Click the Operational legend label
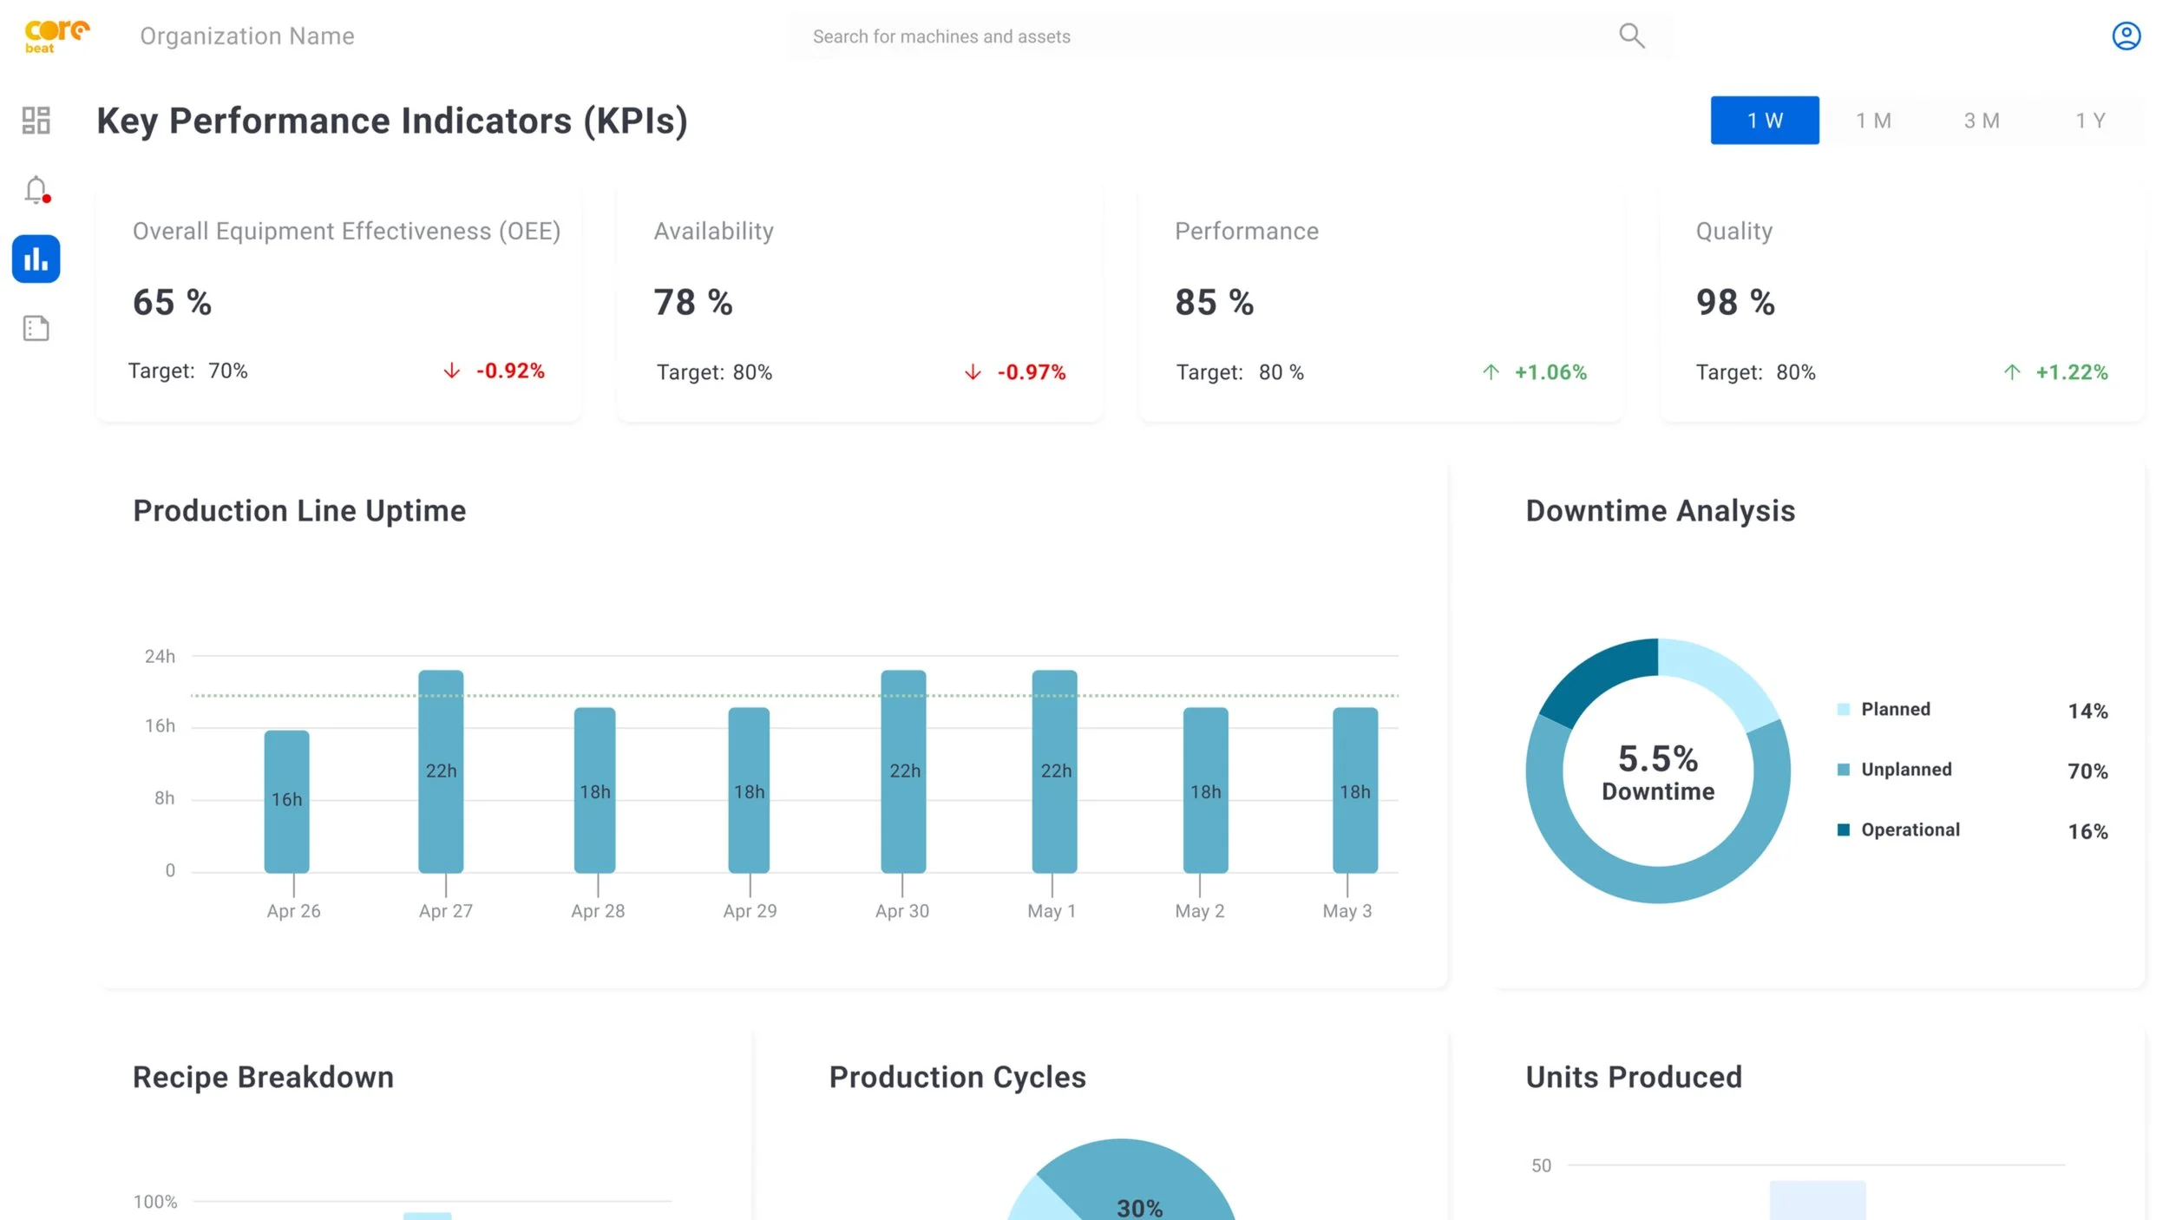The height and width of the screenshot is (1220, 2169). coord(1910,830)
